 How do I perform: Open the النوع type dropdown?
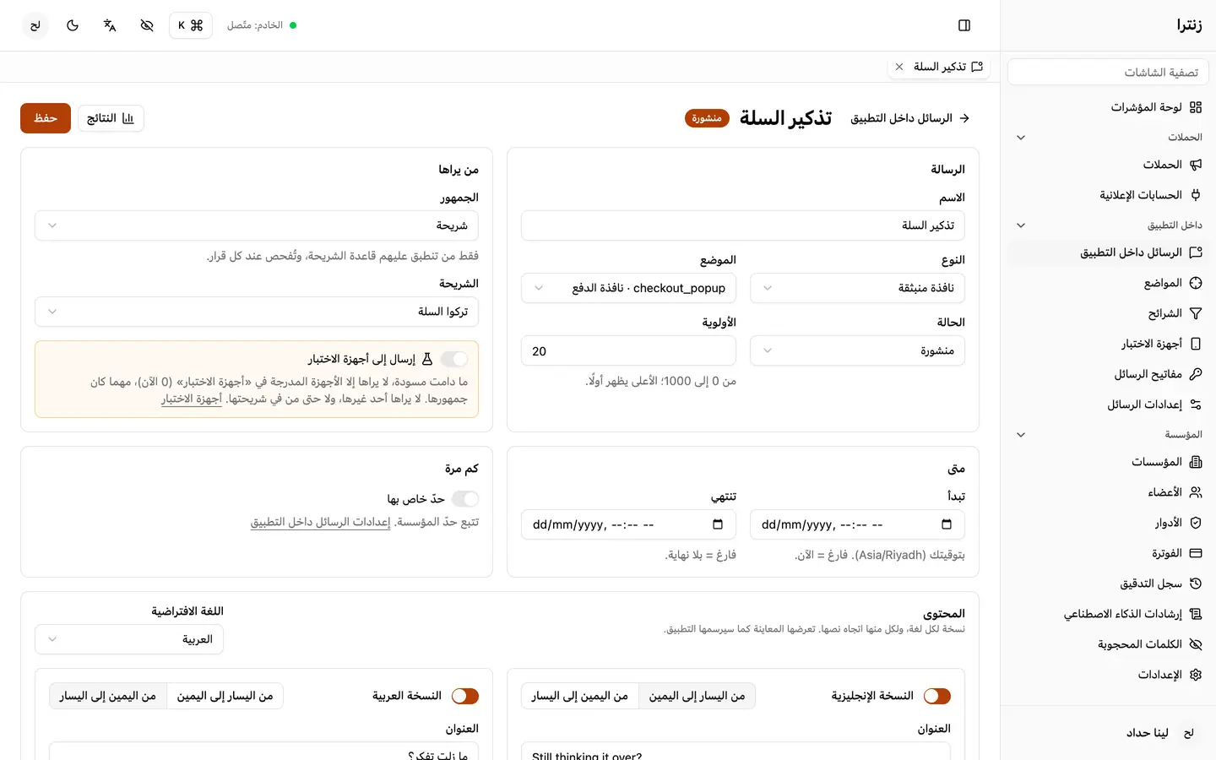857,288
